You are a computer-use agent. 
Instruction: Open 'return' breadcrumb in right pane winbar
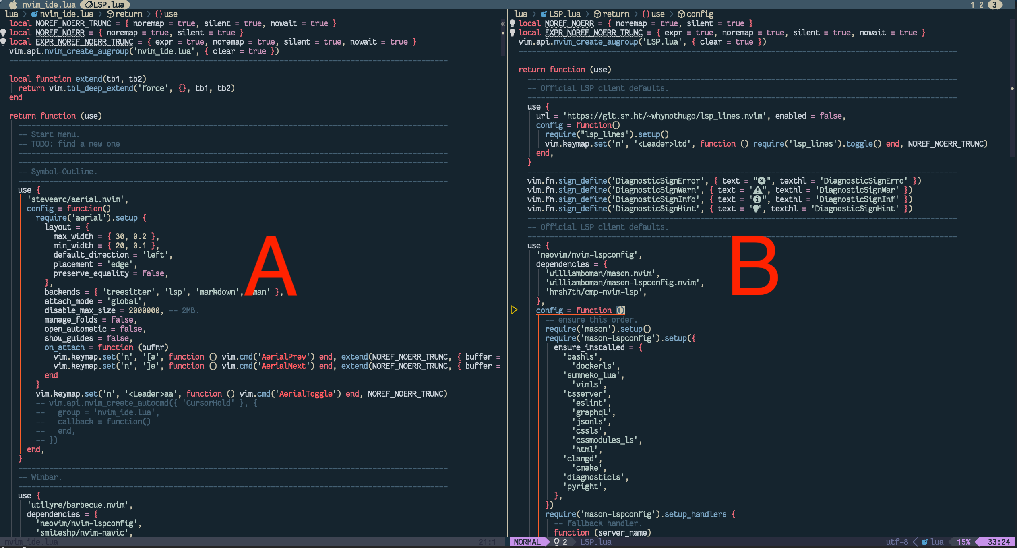(x=615, y=14)
